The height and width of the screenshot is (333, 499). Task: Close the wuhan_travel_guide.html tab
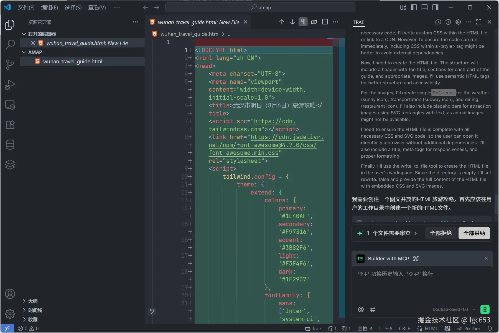tap(245, 22)
